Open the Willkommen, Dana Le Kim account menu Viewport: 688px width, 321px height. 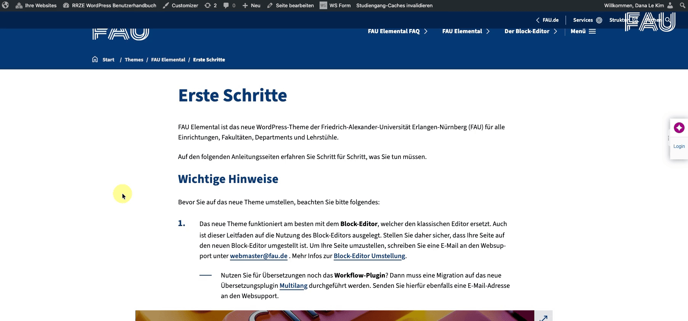point(638,5)
